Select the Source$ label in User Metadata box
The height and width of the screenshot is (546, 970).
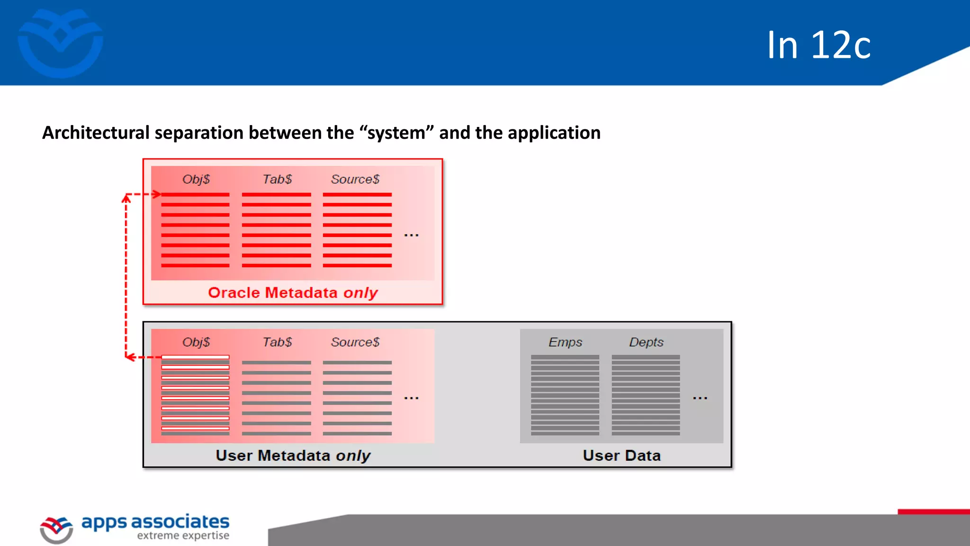click(x=355, y=342)
